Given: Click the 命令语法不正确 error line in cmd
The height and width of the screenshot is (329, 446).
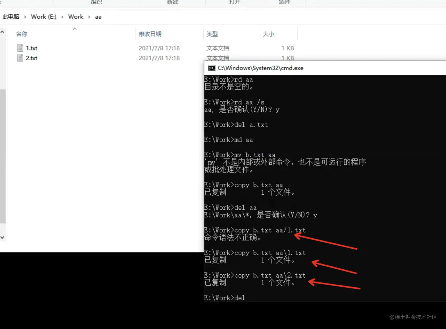Looking at the screenshot, I should click(232, 237).
